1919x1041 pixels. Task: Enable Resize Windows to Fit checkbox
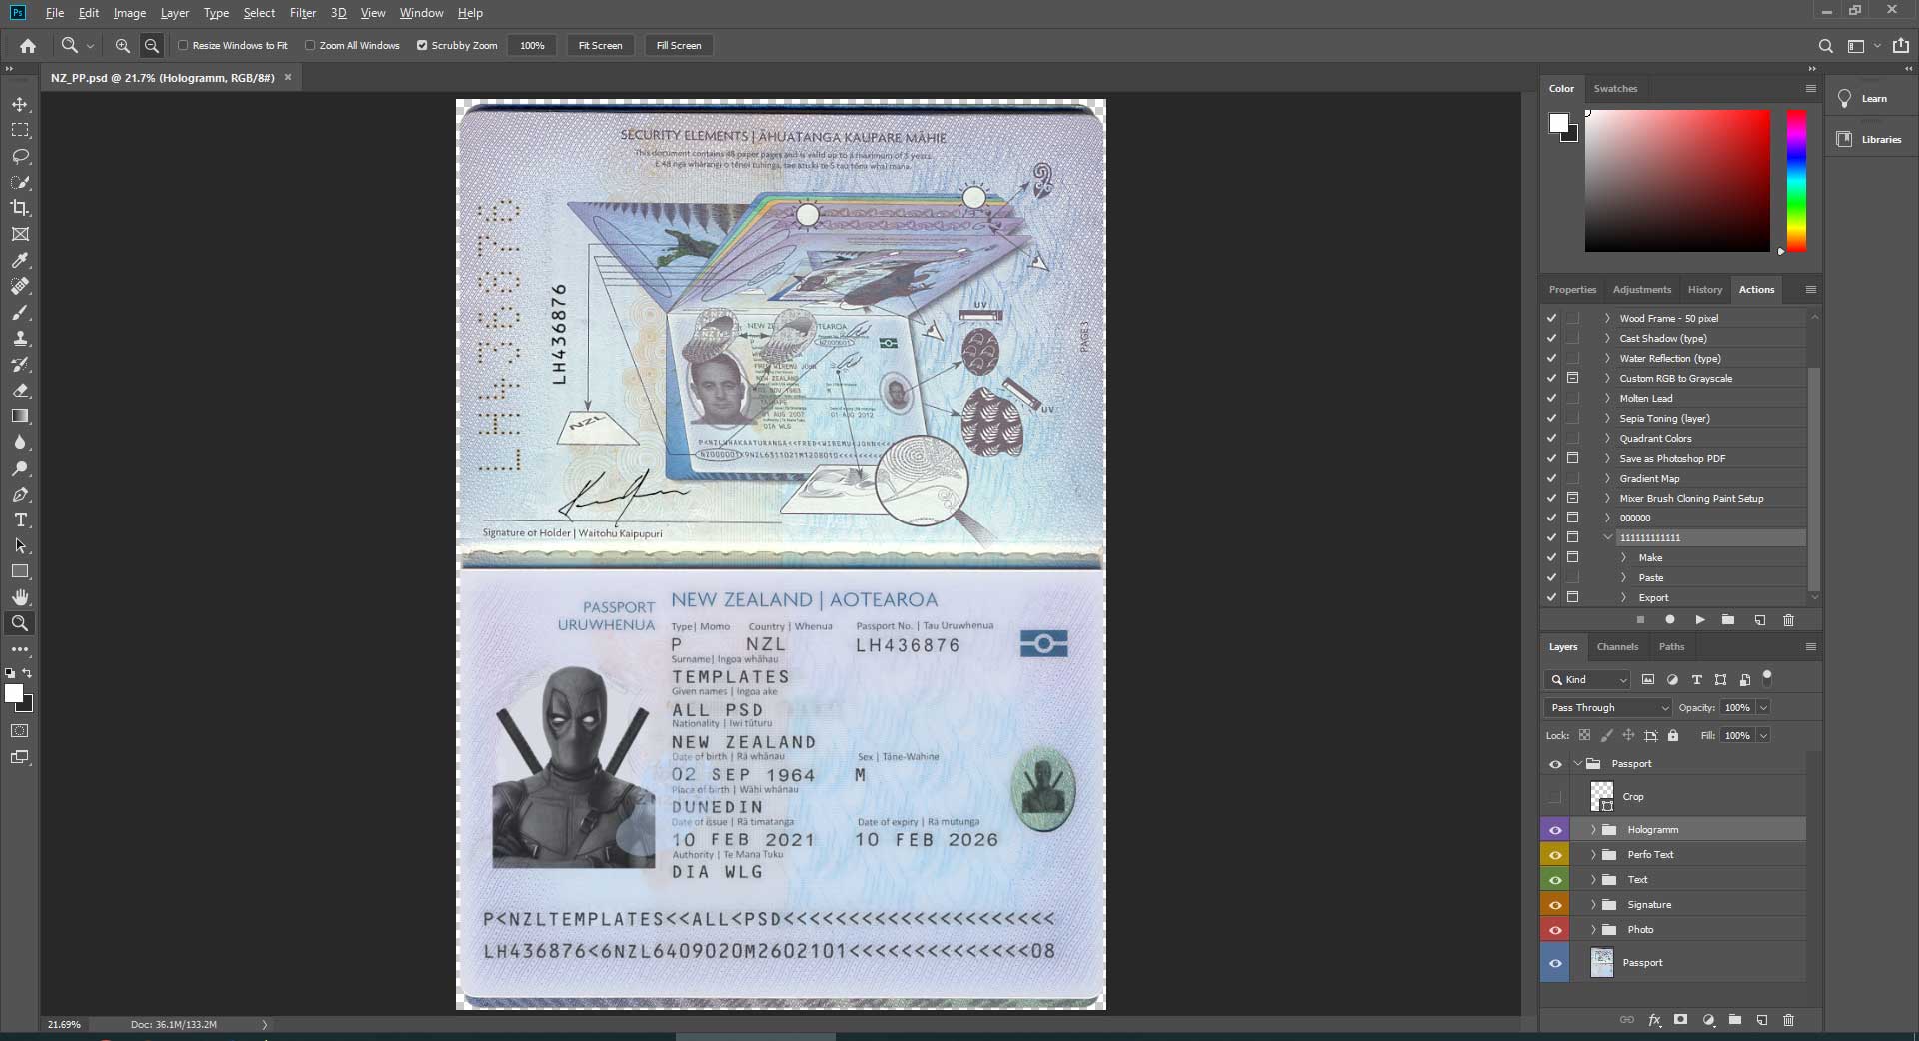tap(183, 45)
